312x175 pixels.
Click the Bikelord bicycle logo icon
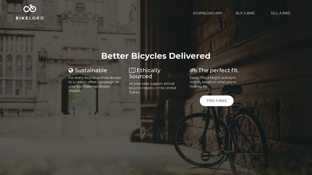click(30, 9)
